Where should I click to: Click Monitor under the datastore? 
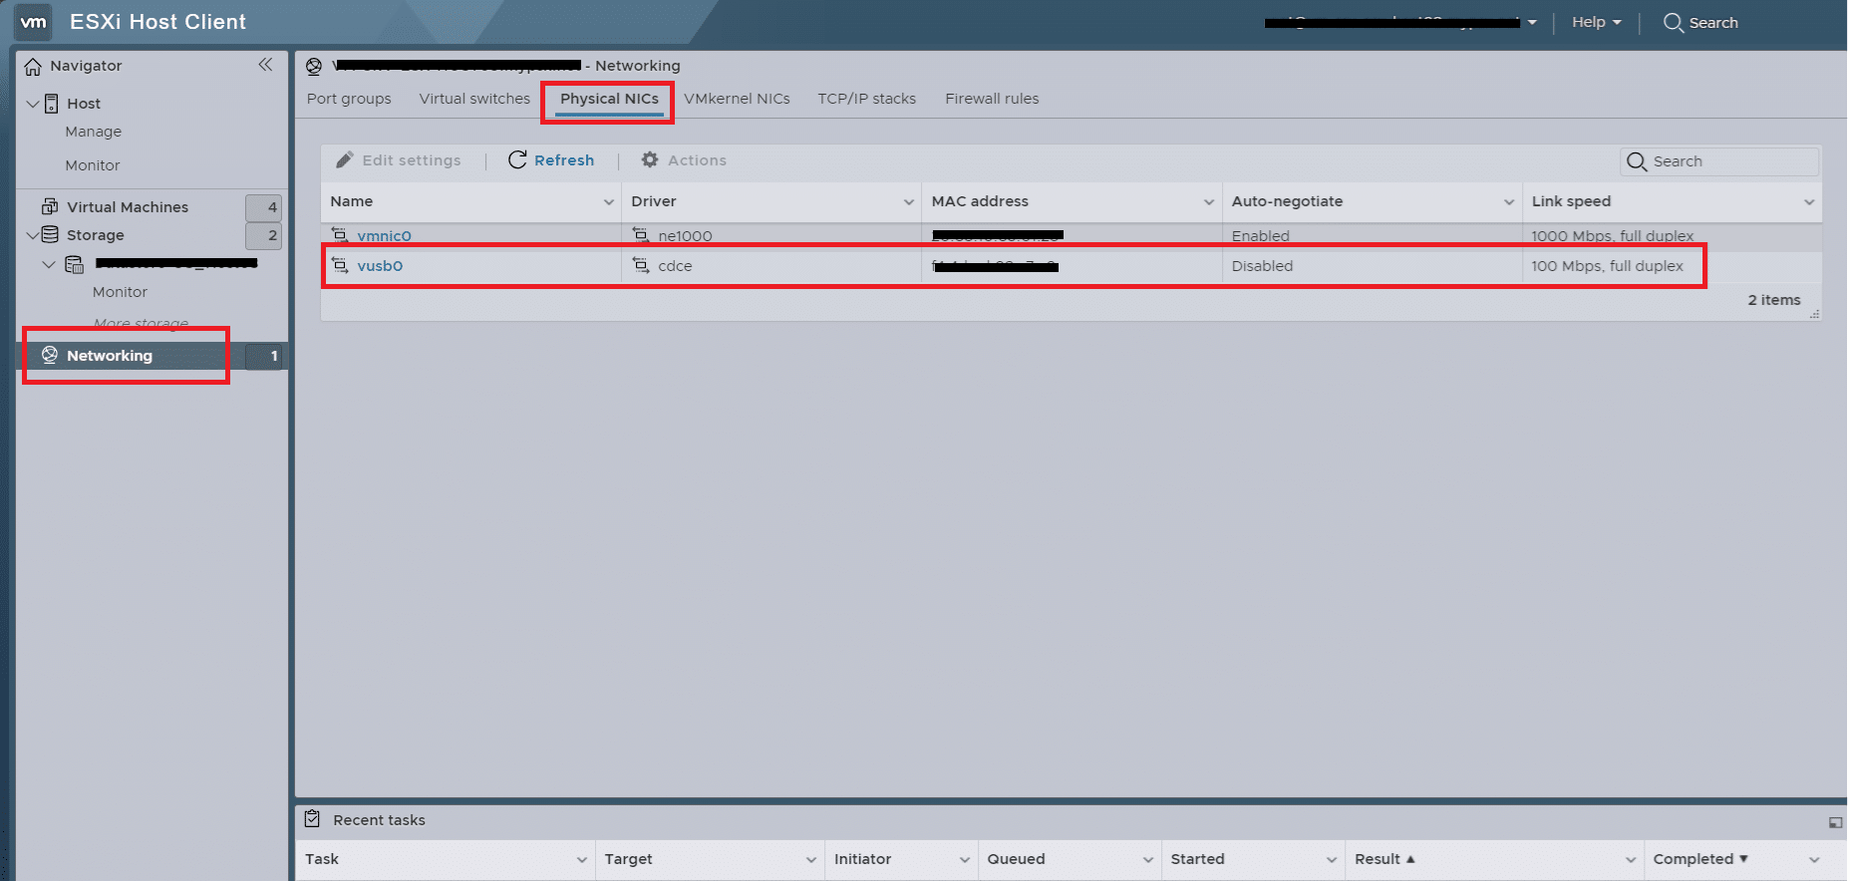(x=120, y=292)
